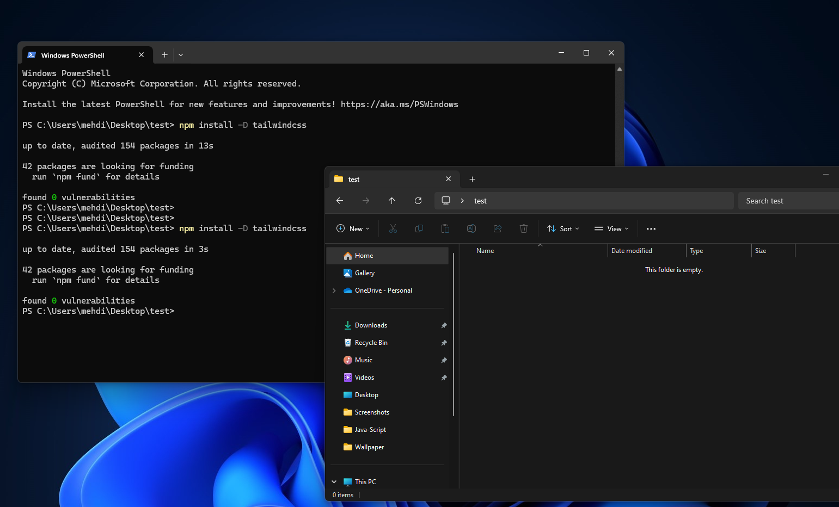
Task: Click the pin icon beside Recycle Bin
Action: pyautogui.click(x=444, y=343)
